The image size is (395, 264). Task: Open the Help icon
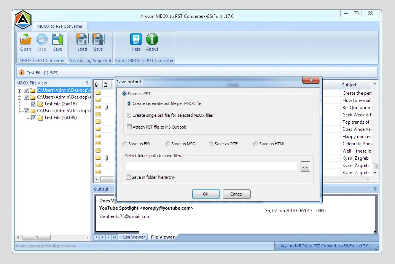point(136,40)
